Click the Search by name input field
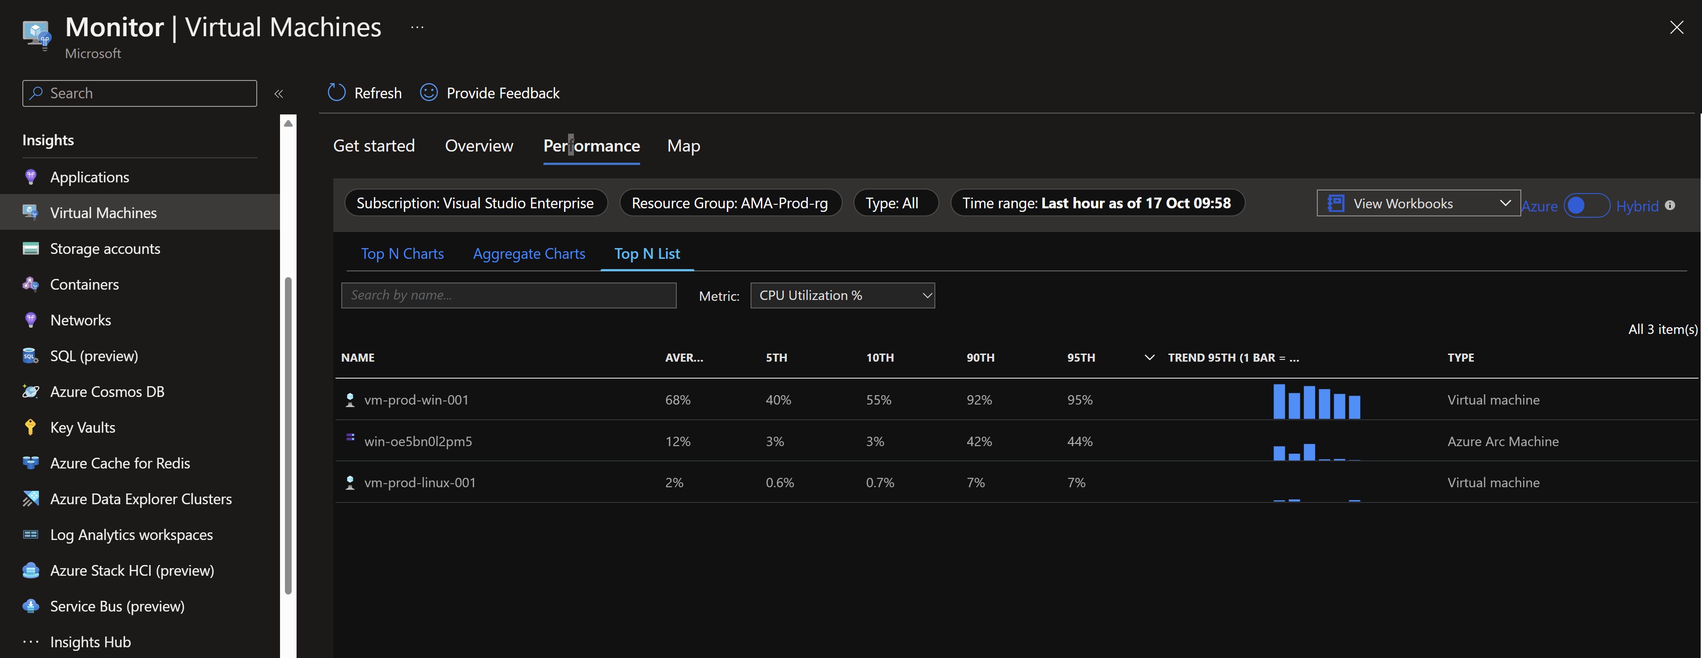This screenshot has width=1702, height=658. click(508, 295)
